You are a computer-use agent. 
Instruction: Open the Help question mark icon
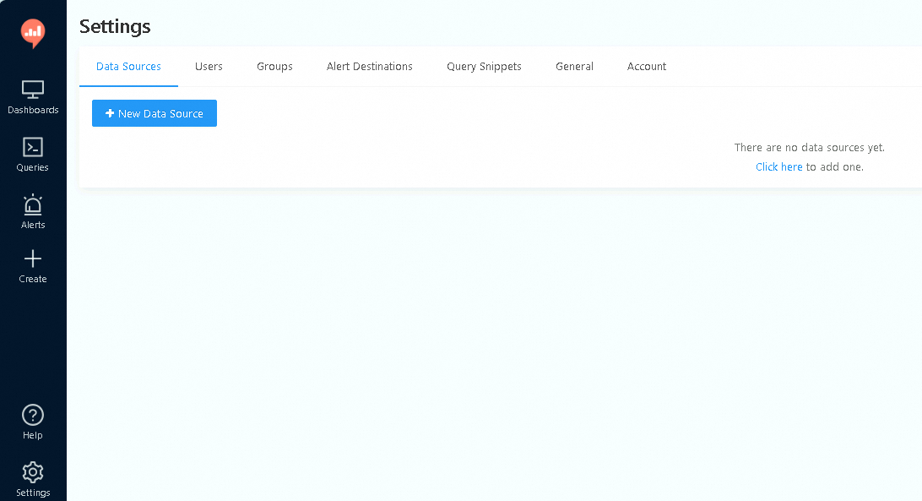pos(33,415)
